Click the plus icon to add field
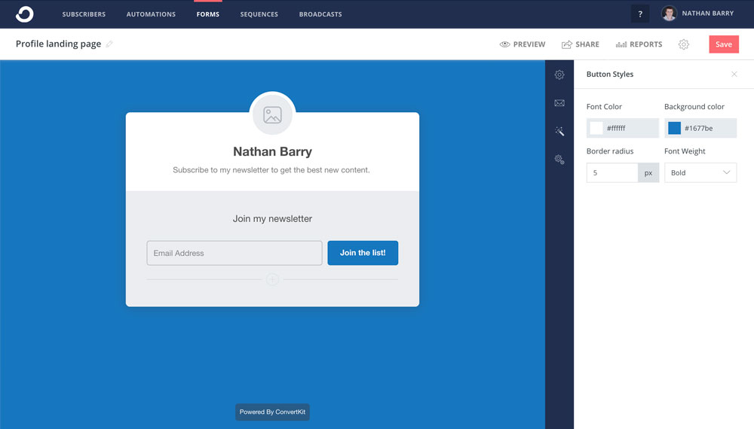 pos(272,279)
